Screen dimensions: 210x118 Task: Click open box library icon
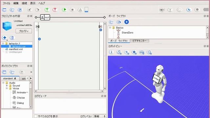pyautogui.click(x=12, y=72)
